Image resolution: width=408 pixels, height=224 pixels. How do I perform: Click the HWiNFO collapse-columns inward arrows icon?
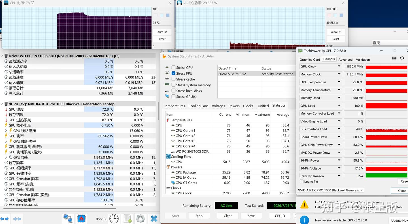tap(17, 219)
